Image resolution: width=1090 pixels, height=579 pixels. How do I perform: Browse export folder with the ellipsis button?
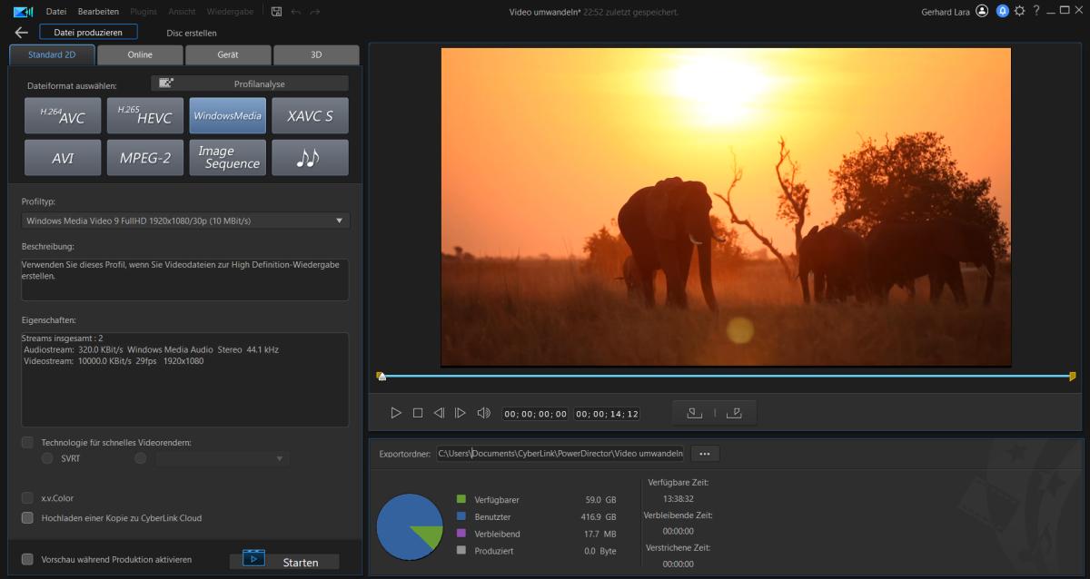[x=704, y=453]
